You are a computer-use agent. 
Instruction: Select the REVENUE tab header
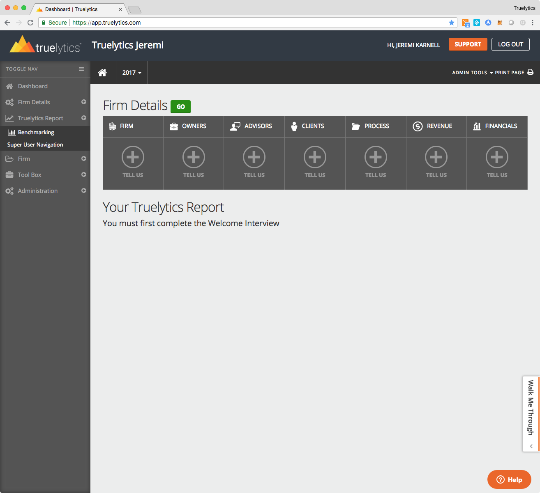436,126
